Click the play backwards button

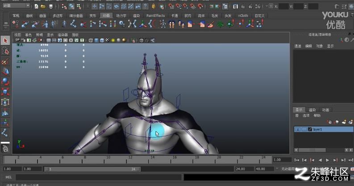pyautogui.click(x=320, y=160)
